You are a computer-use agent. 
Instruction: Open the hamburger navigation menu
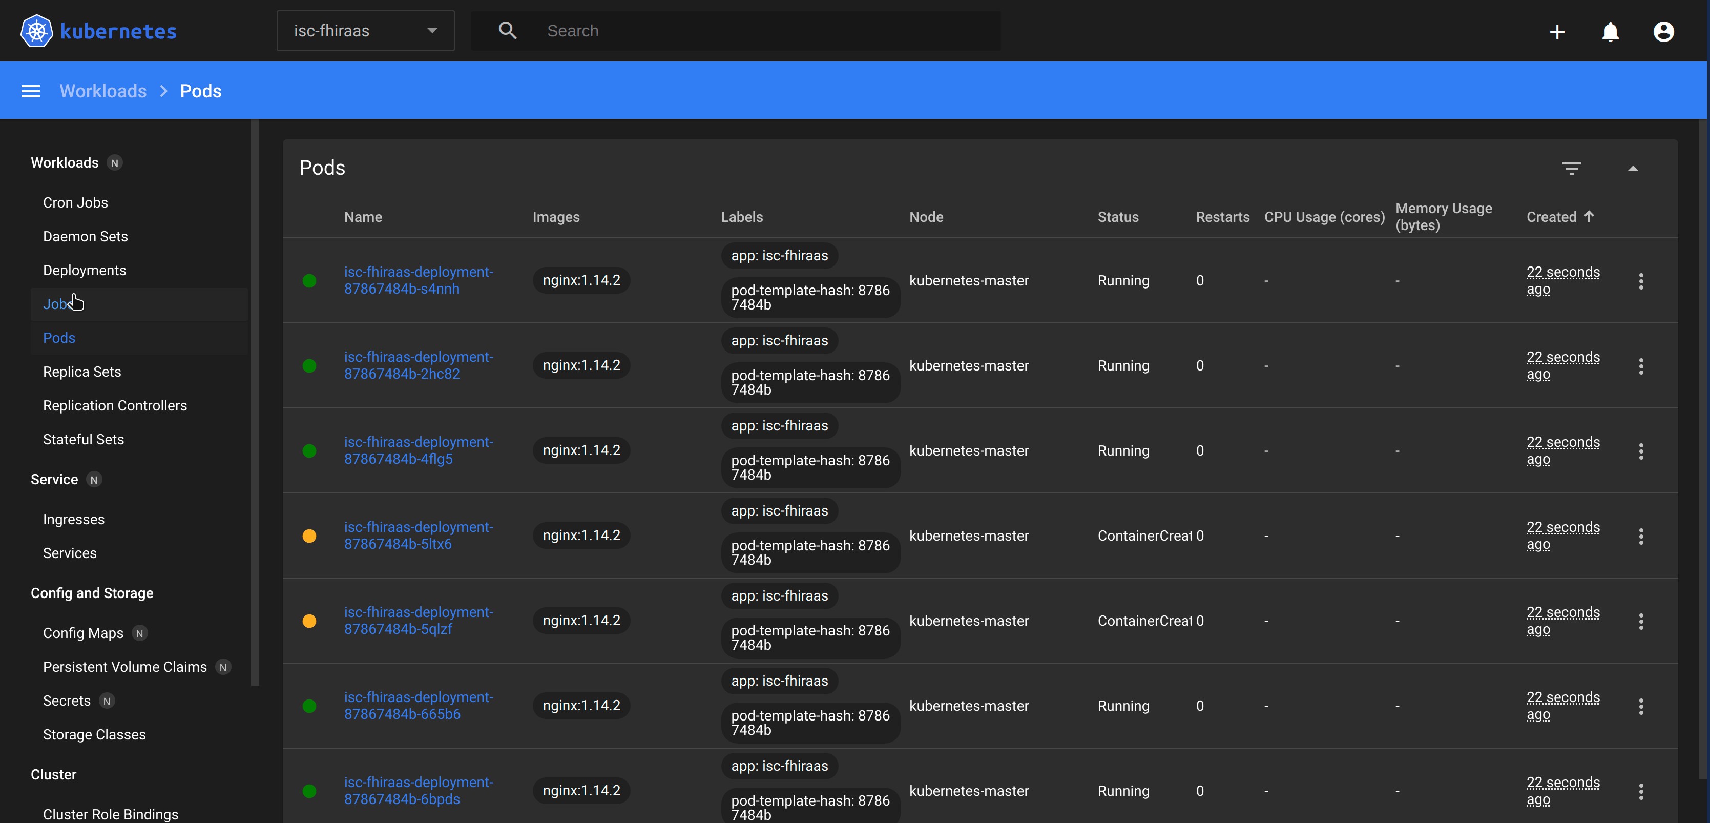(x=31, y=91)
